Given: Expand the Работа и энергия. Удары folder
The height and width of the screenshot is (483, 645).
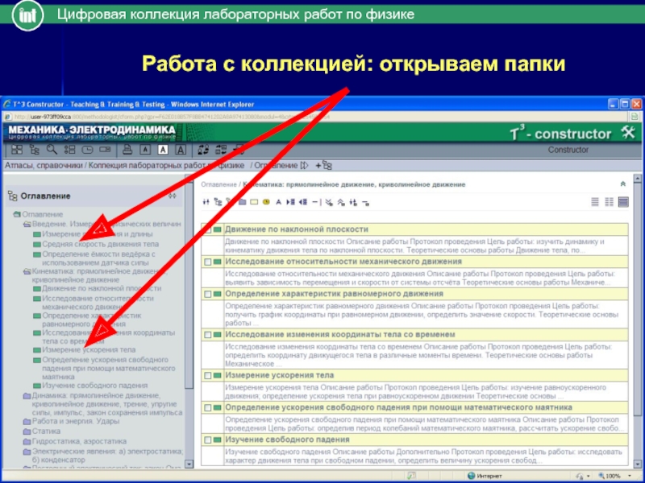Looking at the screenshot, I should click(x=27, y=421).
